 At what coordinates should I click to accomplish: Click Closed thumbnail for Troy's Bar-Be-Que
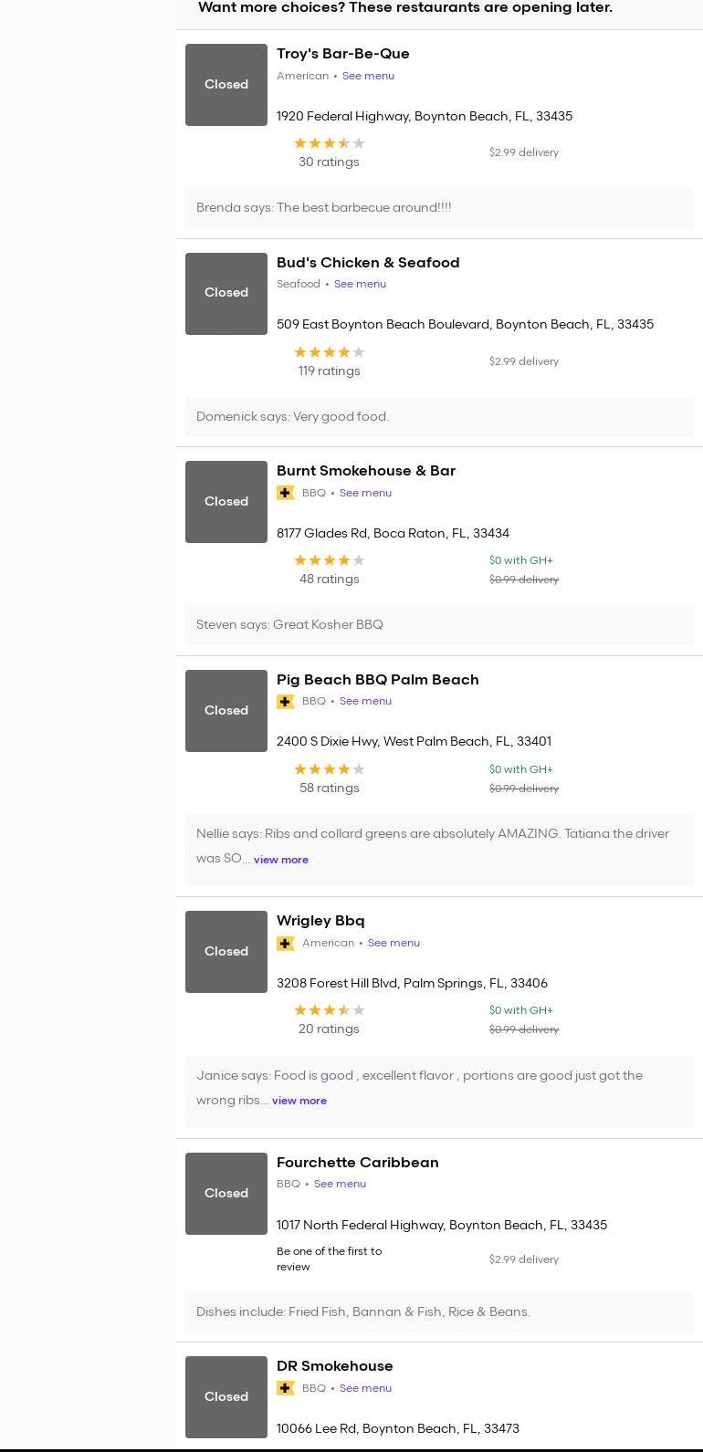[226, 85]
